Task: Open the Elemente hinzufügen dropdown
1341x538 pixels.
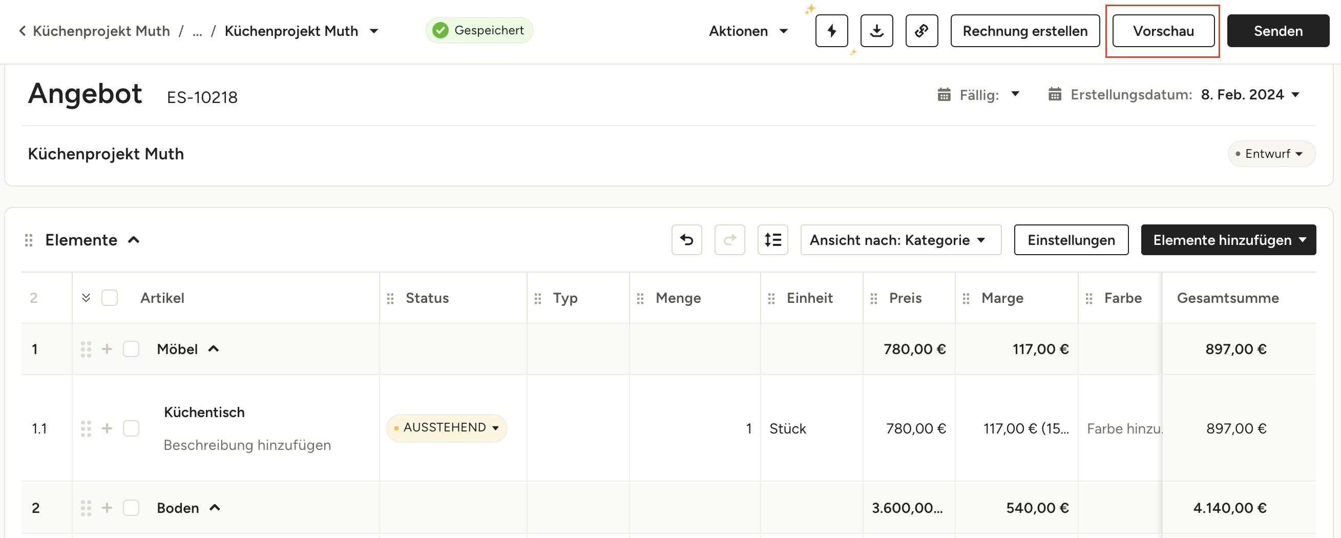Action: [1228, 240]
